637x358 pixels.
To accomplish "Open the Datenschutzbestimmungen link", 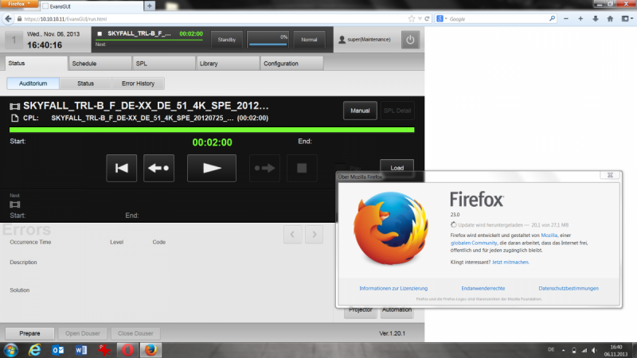I will [568, 288].
